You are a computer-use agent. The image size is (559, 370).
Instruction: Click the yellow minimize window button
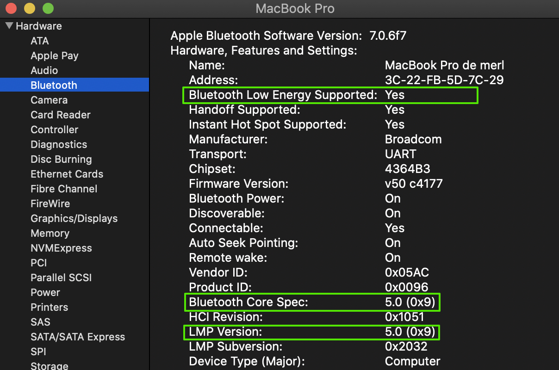coord(29,8)
